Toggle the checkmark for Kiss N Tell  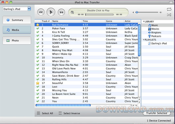(x=38, y=32)
